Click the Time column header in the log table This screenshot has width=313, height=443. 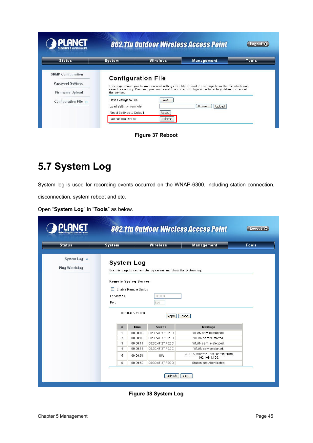pos(137,327)
